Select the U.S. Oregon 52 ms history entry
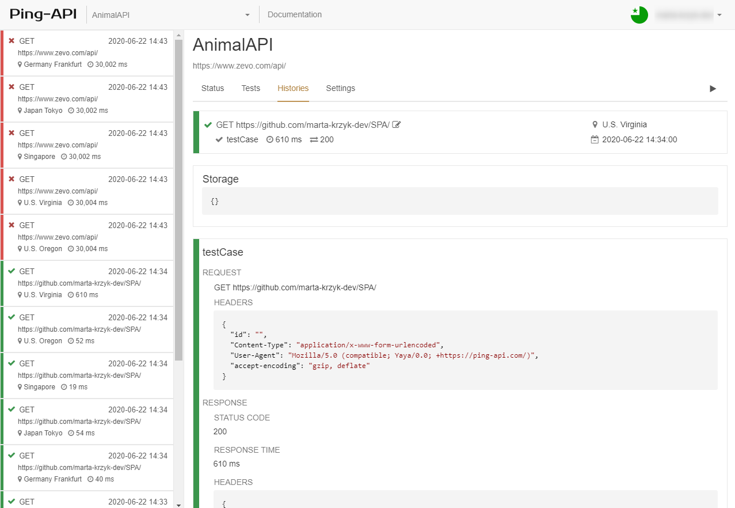Viewport: 735px width, 508px height. [87, 329]
